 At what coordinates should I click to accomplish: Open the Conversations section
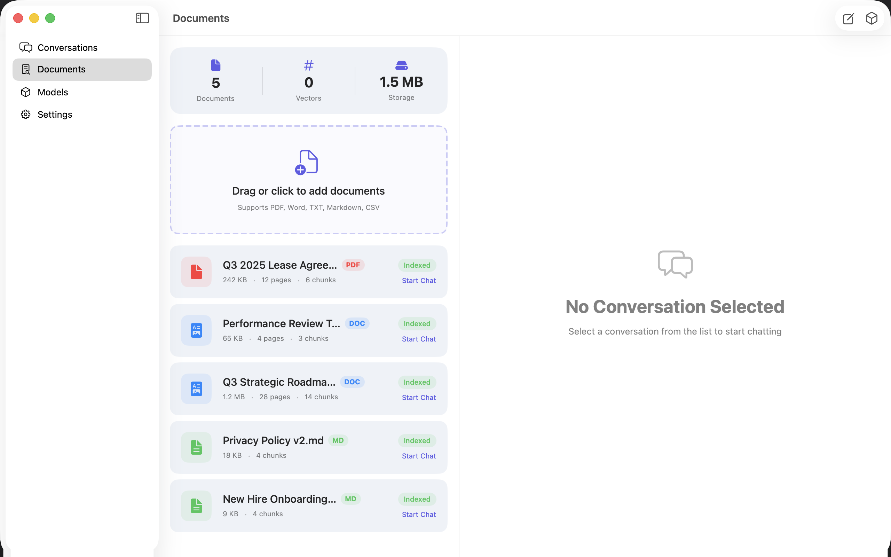tap(82, 48)
